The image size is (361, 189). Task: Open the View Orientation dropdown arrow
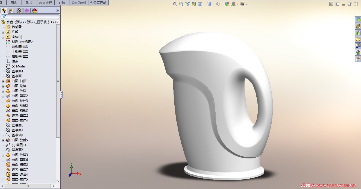coord(204,4)
